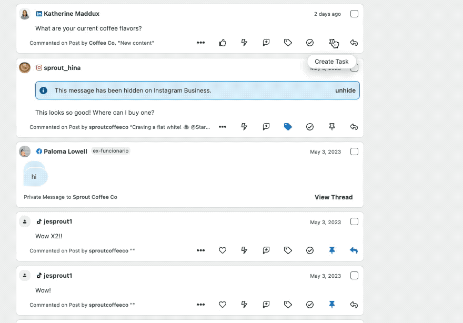Reply to Katherine Maddux's comment
463x323 pixels.
pyautogui.click(x=354, y=43)
